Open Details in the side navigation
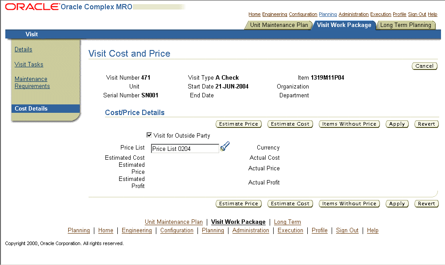 (x=23, y=49)
